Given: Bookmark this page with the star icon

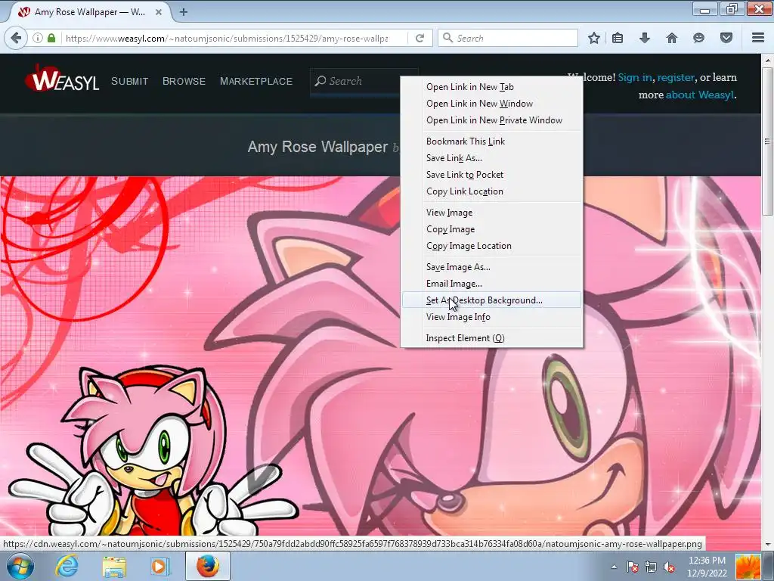Looking at the screenshot, I should (594, 38).
